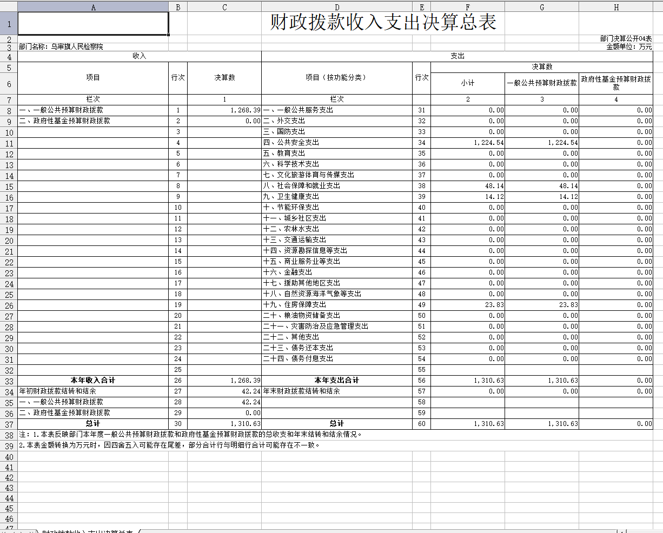663x533 pixels.
Task: Click the 本年收入合计 label
Action: point(93,381)
